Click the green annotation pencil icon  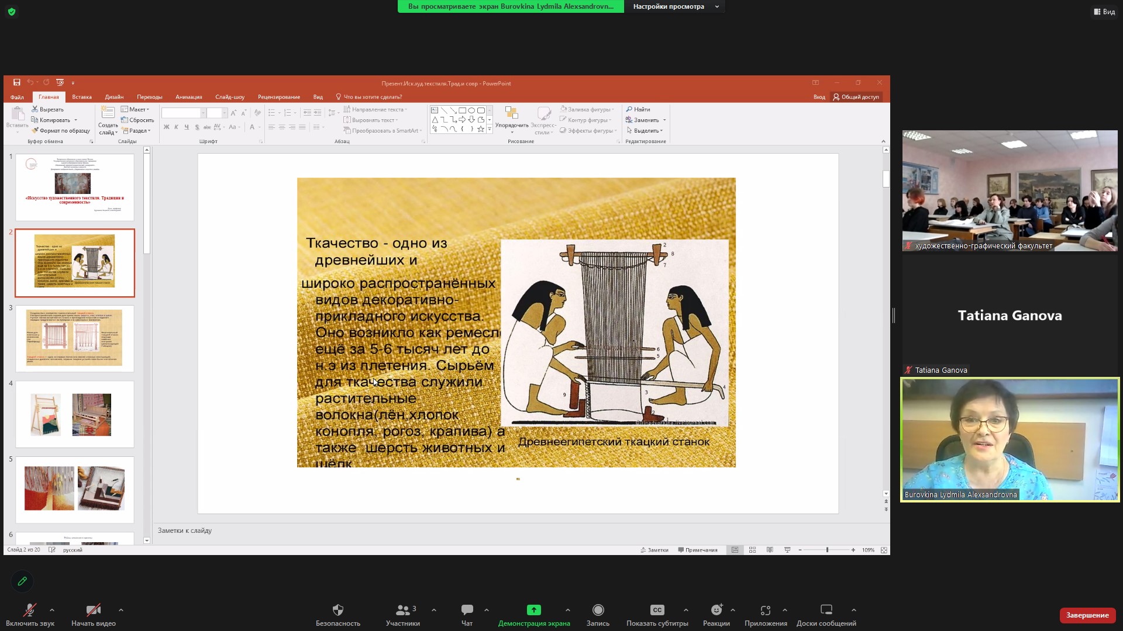(22, 581)
